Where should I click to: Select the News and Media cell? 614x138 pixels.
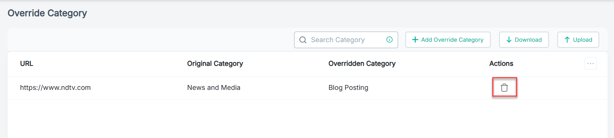(x=214, y=88)
